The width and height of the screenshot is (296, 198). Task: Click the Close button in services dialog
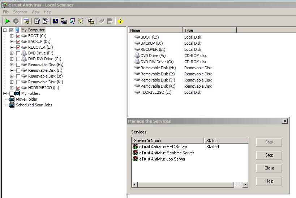click(269, 168)
